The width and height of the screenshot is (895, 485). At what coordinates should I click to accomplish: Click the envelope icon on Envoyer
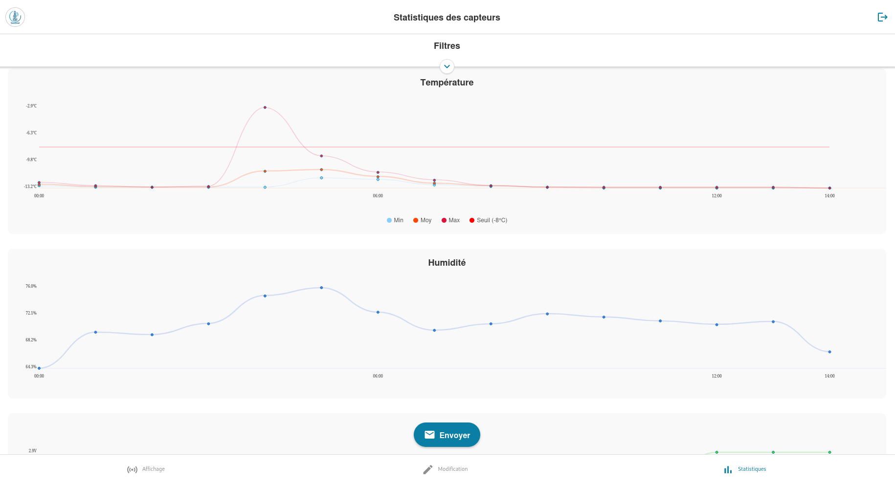click(x=429, y=435)
